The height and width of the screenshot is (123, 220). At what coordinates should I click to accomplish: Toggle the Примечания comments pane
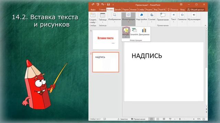tap(138, 119)
